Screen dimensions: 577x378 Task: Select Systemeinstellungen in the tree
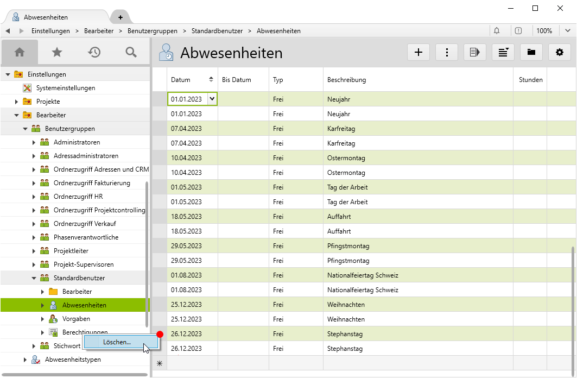coord(65,88)
